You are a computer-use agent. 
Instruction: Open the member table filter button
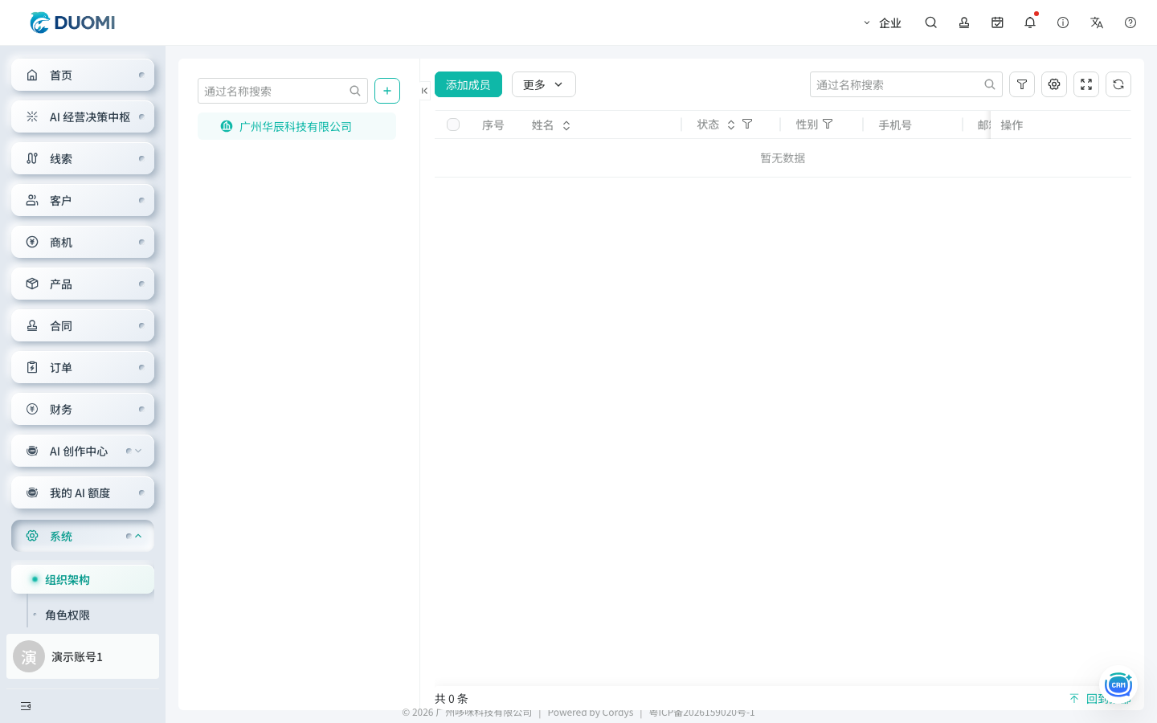point(1022,84)
